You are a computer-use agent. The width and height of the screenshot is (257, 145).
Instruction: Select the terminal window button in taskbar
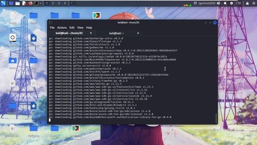tap(73, 3)
